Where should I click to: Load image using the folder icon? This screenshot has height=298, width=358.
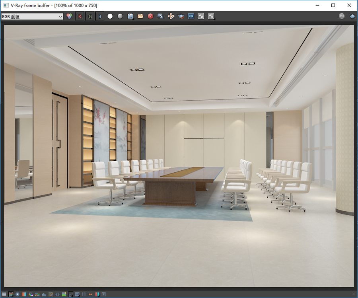tap(140, 16)
